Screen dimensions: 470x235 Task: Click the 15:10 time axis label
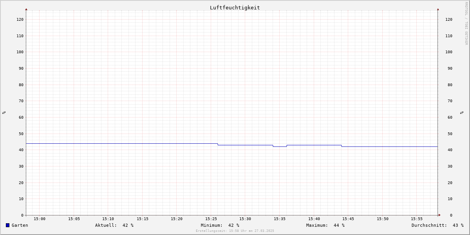pyautogui.click(x=108, y=219)
